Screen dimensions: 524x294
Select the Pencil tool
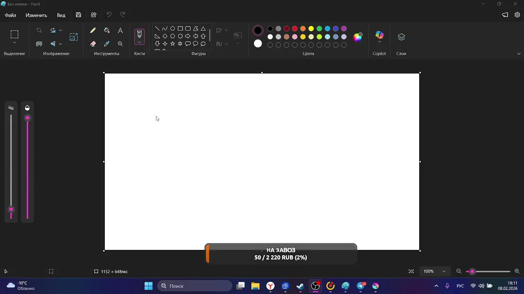93,30
